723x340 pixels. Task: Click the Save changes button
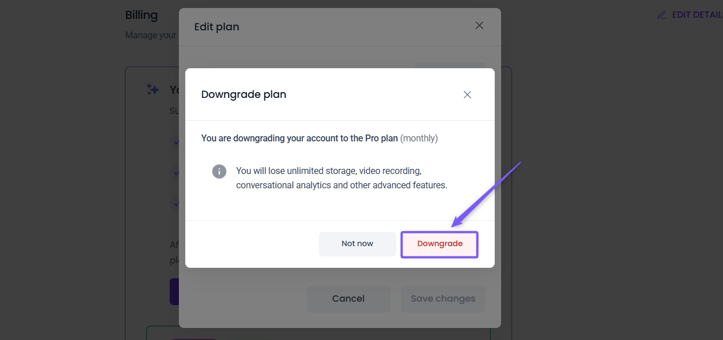[x=443, y=299]
